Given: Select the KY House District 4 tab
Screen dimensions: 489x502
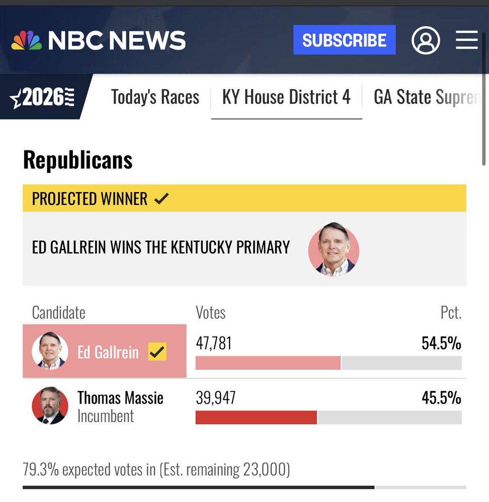Looking at the screenshot, I should coord(286,97).
